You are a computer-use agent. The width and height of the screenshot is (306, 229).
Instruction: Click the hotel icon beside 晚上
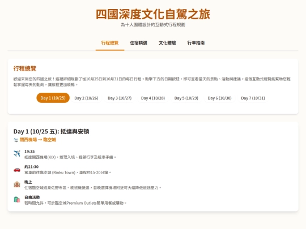click(x=17, y=184)
